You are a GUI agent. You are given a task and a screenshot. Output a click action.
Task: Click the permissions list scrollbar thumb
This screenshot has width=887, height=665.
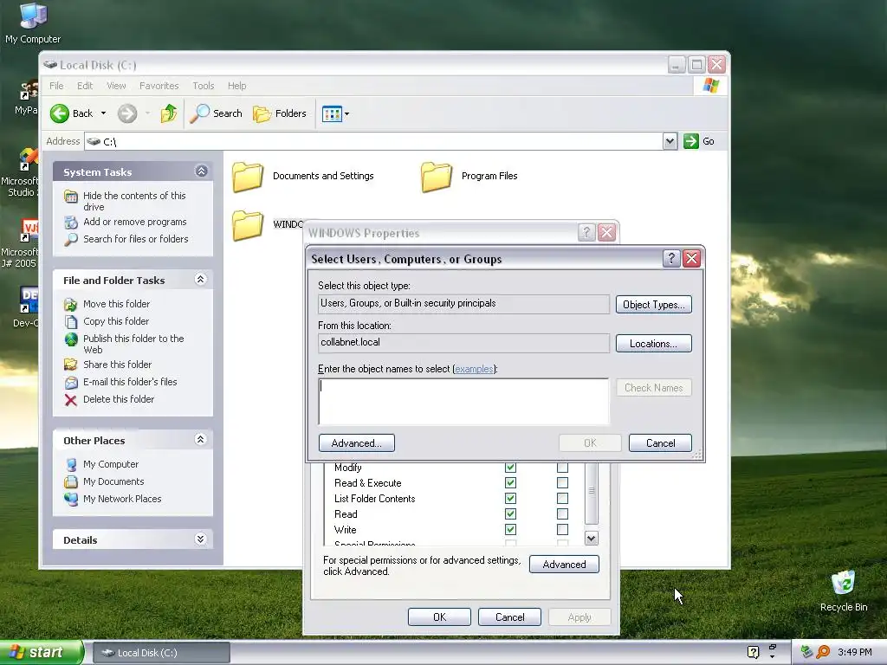(x=591, y=493)
